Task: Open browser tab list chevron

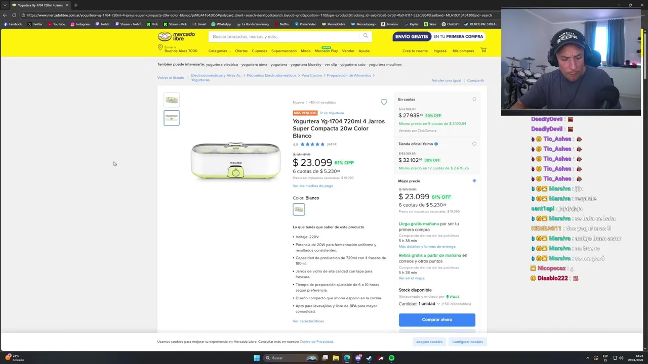Action: pyautogui.click(x=5, y=5)
